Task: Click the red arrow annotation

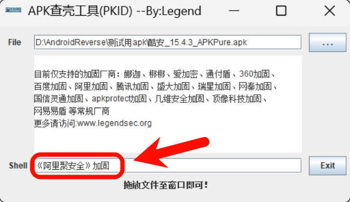Action: pyautogui.click(x=171, y=153)
